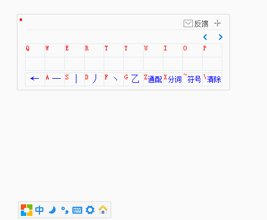Select the D left-falling stroke key

pyautogui.click(x=94, y=79)
